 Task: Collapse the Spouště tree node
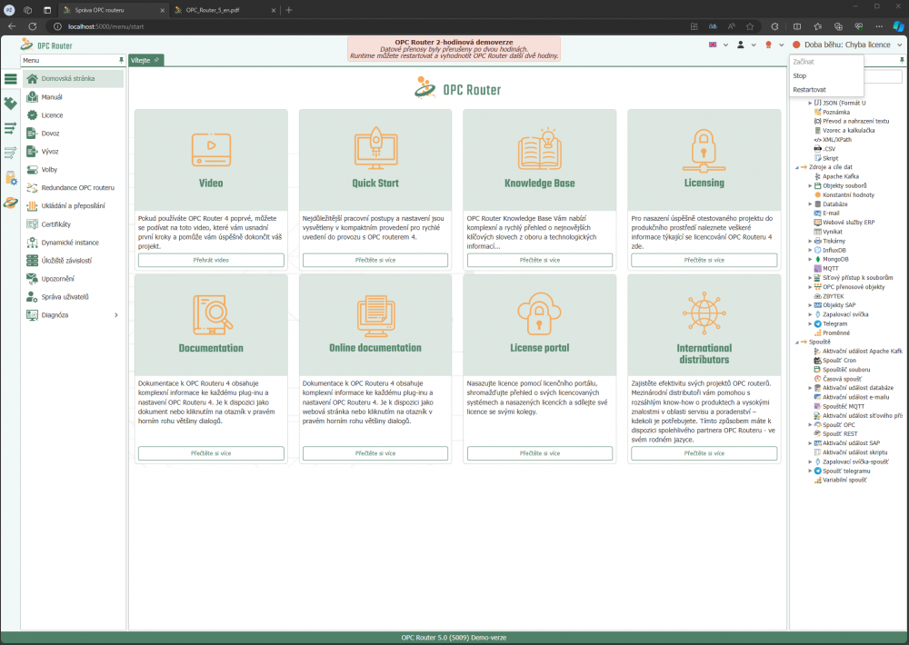tap(797, 342)
